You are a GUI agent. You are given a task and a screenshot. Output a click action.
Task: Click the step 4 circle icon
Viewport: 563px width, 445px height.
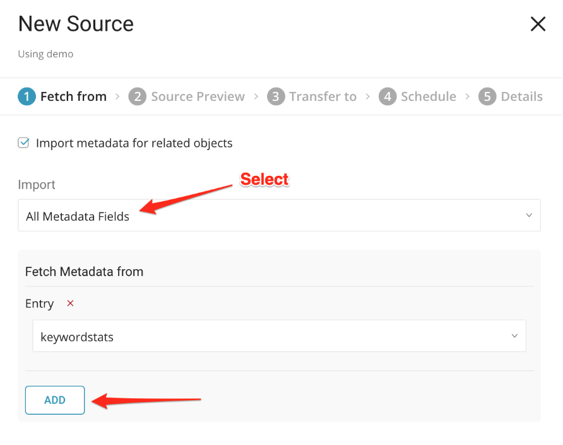coord(387,96)
